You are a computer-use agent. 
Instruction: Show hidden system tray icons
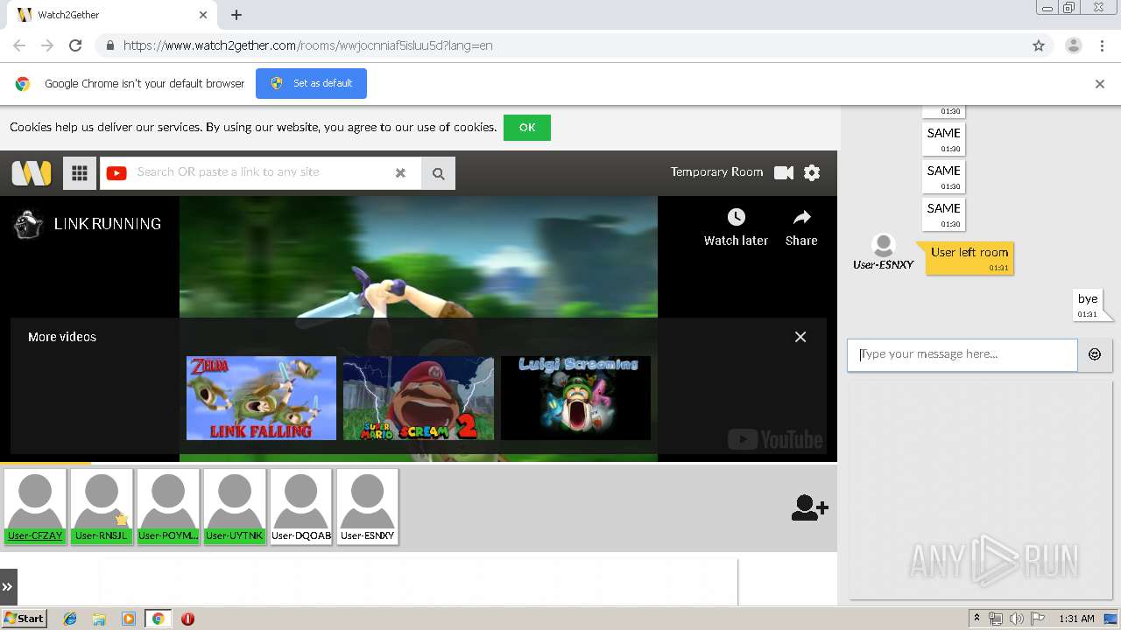coord(976,619)
